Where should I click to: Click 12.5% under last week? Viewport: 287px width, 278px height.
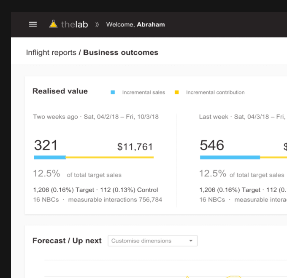click(213, 174)
